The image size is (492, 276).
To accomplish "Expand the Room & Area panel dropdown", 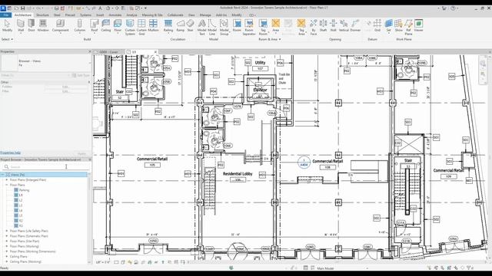I will [x=270, y=39].
